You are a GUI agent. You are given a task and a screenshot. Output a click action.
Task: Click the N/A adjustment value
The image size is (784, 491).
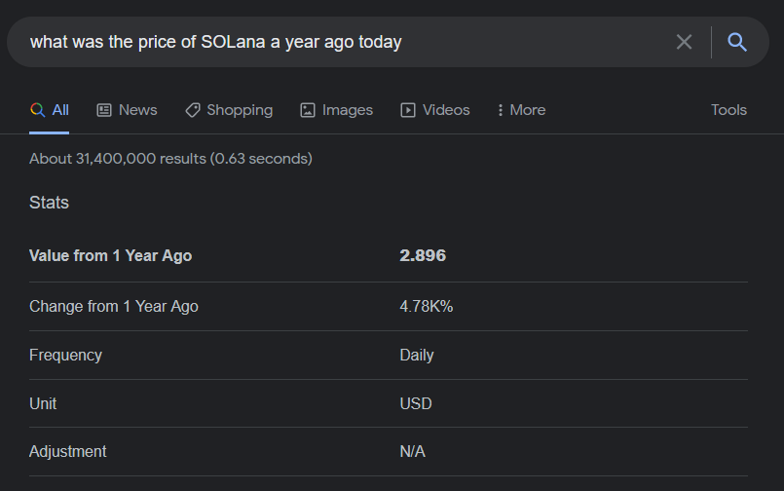pyautogui.click(x=413, y=452)
